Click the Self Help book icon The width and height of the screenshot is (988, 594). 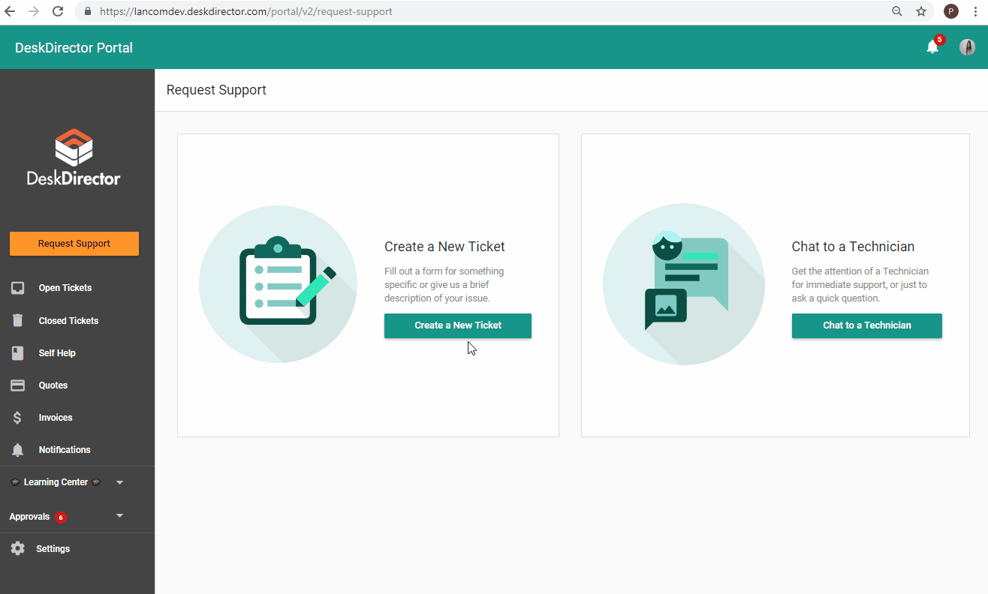[x=17, y=352]
